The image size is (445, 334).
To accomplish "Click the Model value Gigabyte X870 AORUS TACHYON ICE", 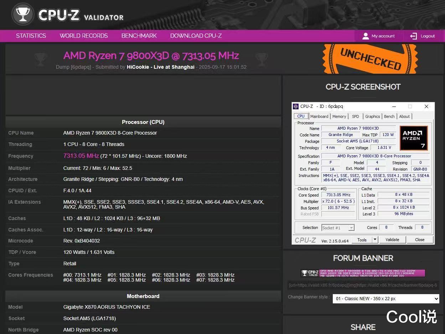I will tap(107, 307).
